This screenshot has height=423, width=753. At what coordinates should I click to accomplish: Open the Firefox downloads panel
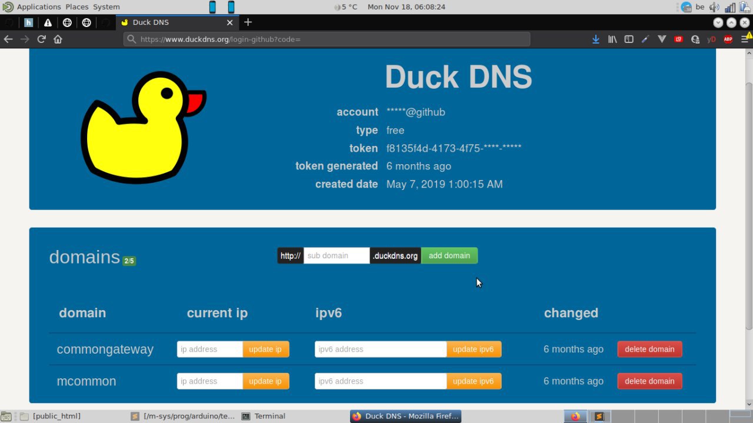point(595,39)
